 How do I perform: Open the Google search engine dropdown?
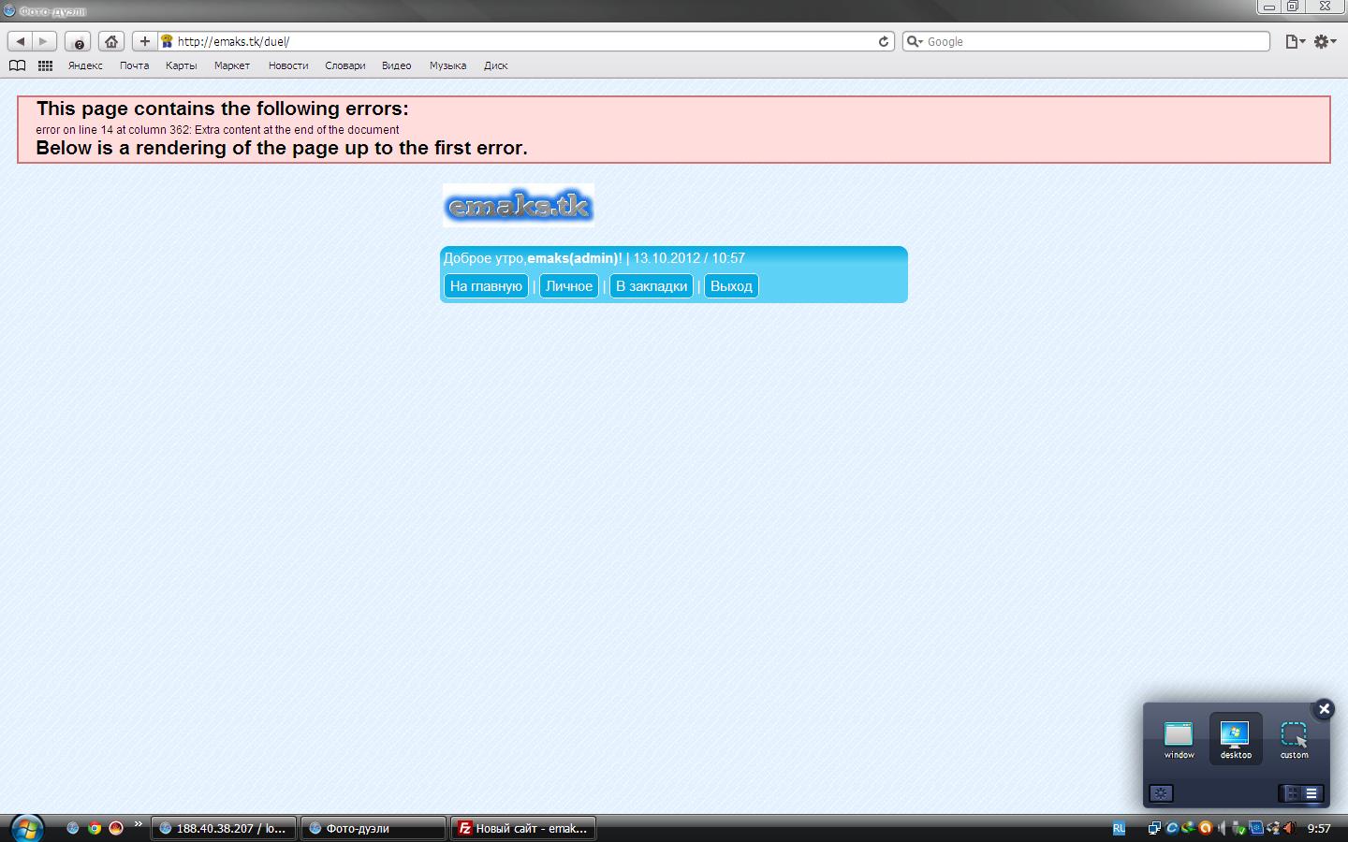[x=915, y=41]
